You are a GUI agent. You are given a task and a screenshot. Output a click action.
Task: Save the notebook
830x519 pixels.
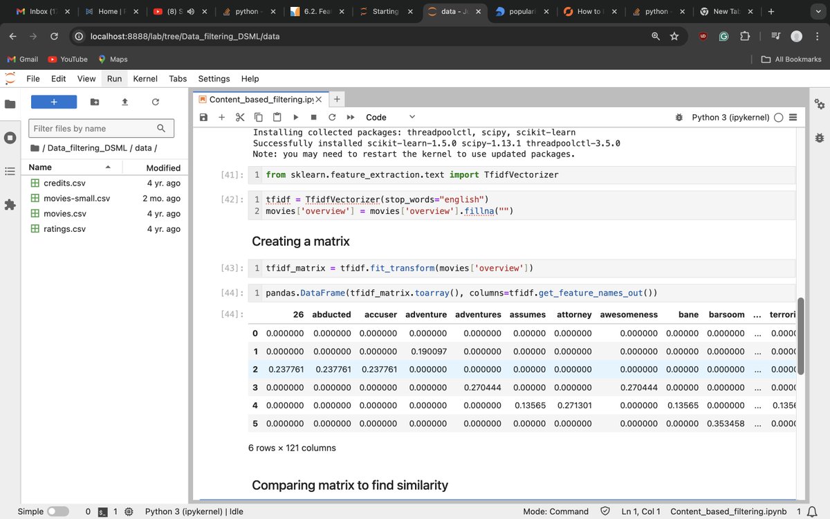coord(203,117)
